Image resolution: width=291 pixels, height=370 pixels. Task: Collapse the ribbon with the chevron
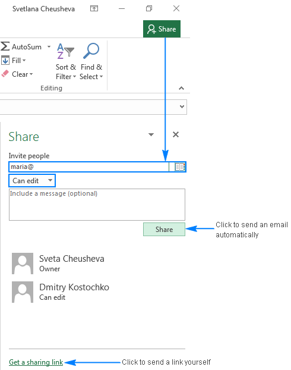[x=181, y=88]
